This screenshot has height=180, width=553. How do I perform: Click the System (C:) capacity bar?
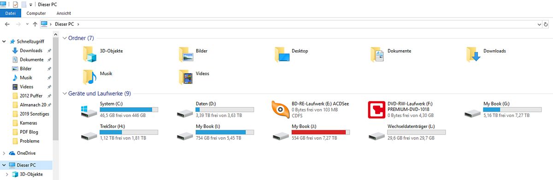129,110
